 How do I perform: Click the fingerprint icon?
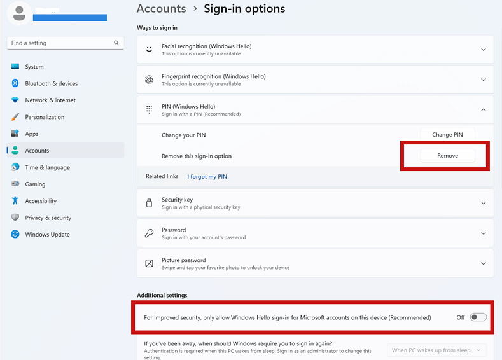149,80
